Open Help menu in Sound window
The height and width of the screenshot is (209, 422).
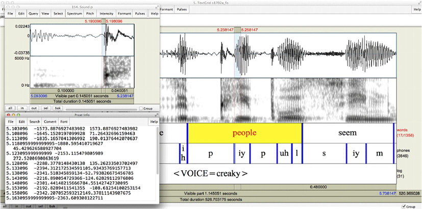[x=155, y=13]
